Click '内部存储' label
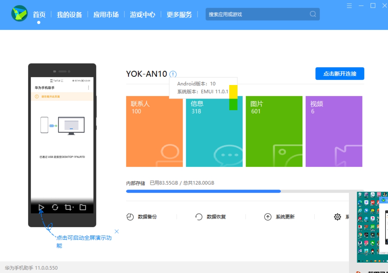 (x=135, y=183)
